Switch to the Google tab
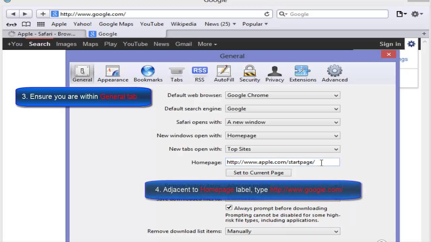The image size is (431, 242). point(126,34)
